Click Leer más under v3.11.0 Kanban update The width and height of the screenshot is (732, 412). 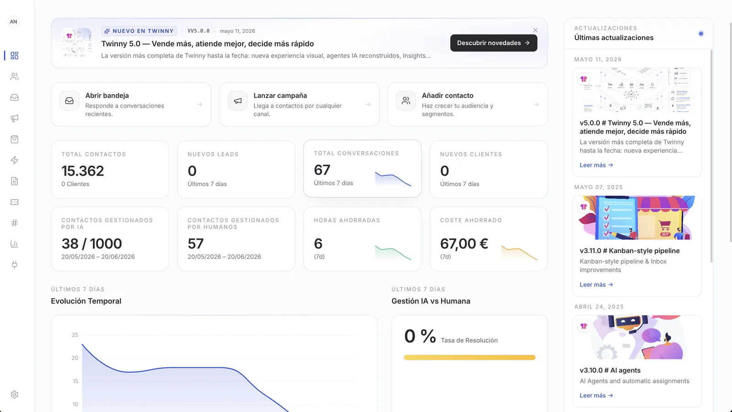[x=596, y=285]
